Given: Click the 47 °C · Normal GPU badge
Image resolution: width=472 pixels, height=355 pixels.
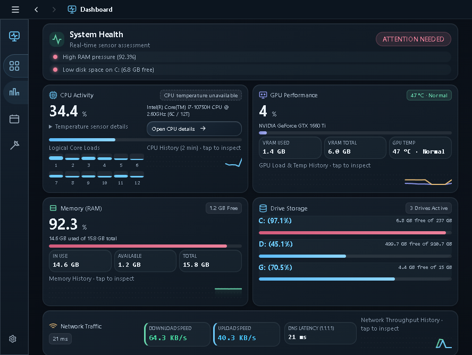Looking at the screenshot, I should tap(429, 95).
